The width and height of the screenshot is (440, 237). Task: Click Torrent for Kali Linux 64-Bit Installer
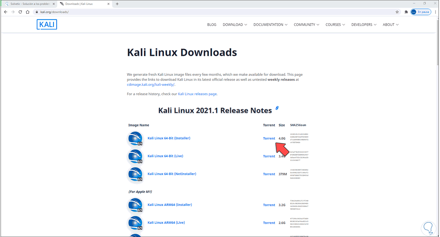[269, 138]
